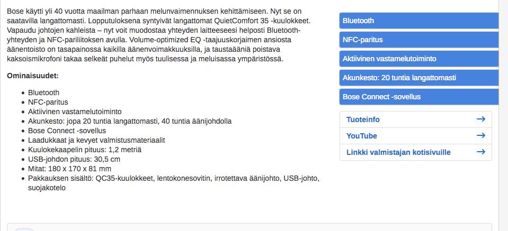Click the USB-johdon pituus: 30,5 cm item

pos(74,159)
